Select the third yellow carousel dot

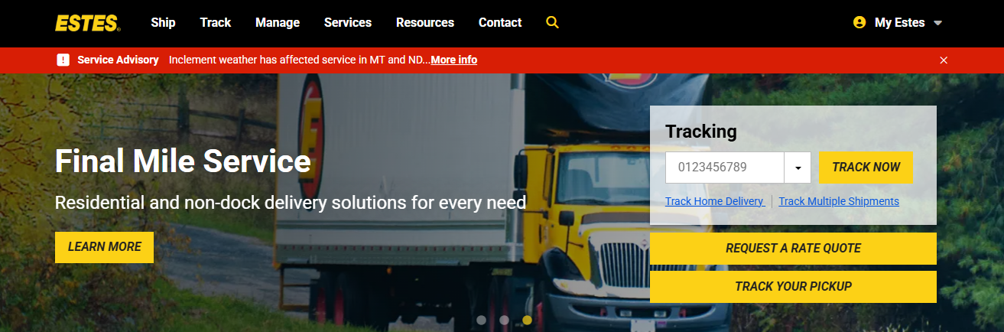[x=527, y=320]
